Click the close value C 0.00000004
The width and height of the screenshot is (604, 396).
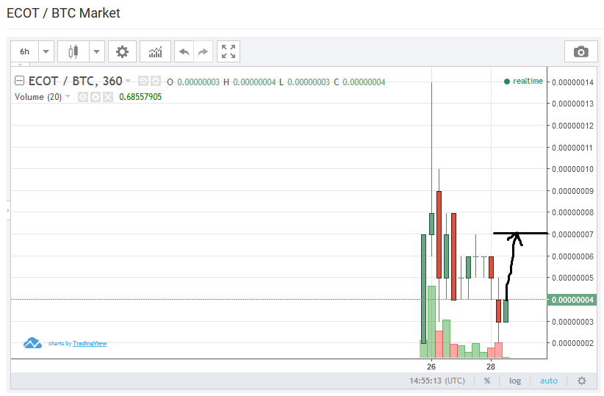tap(359, 82)
